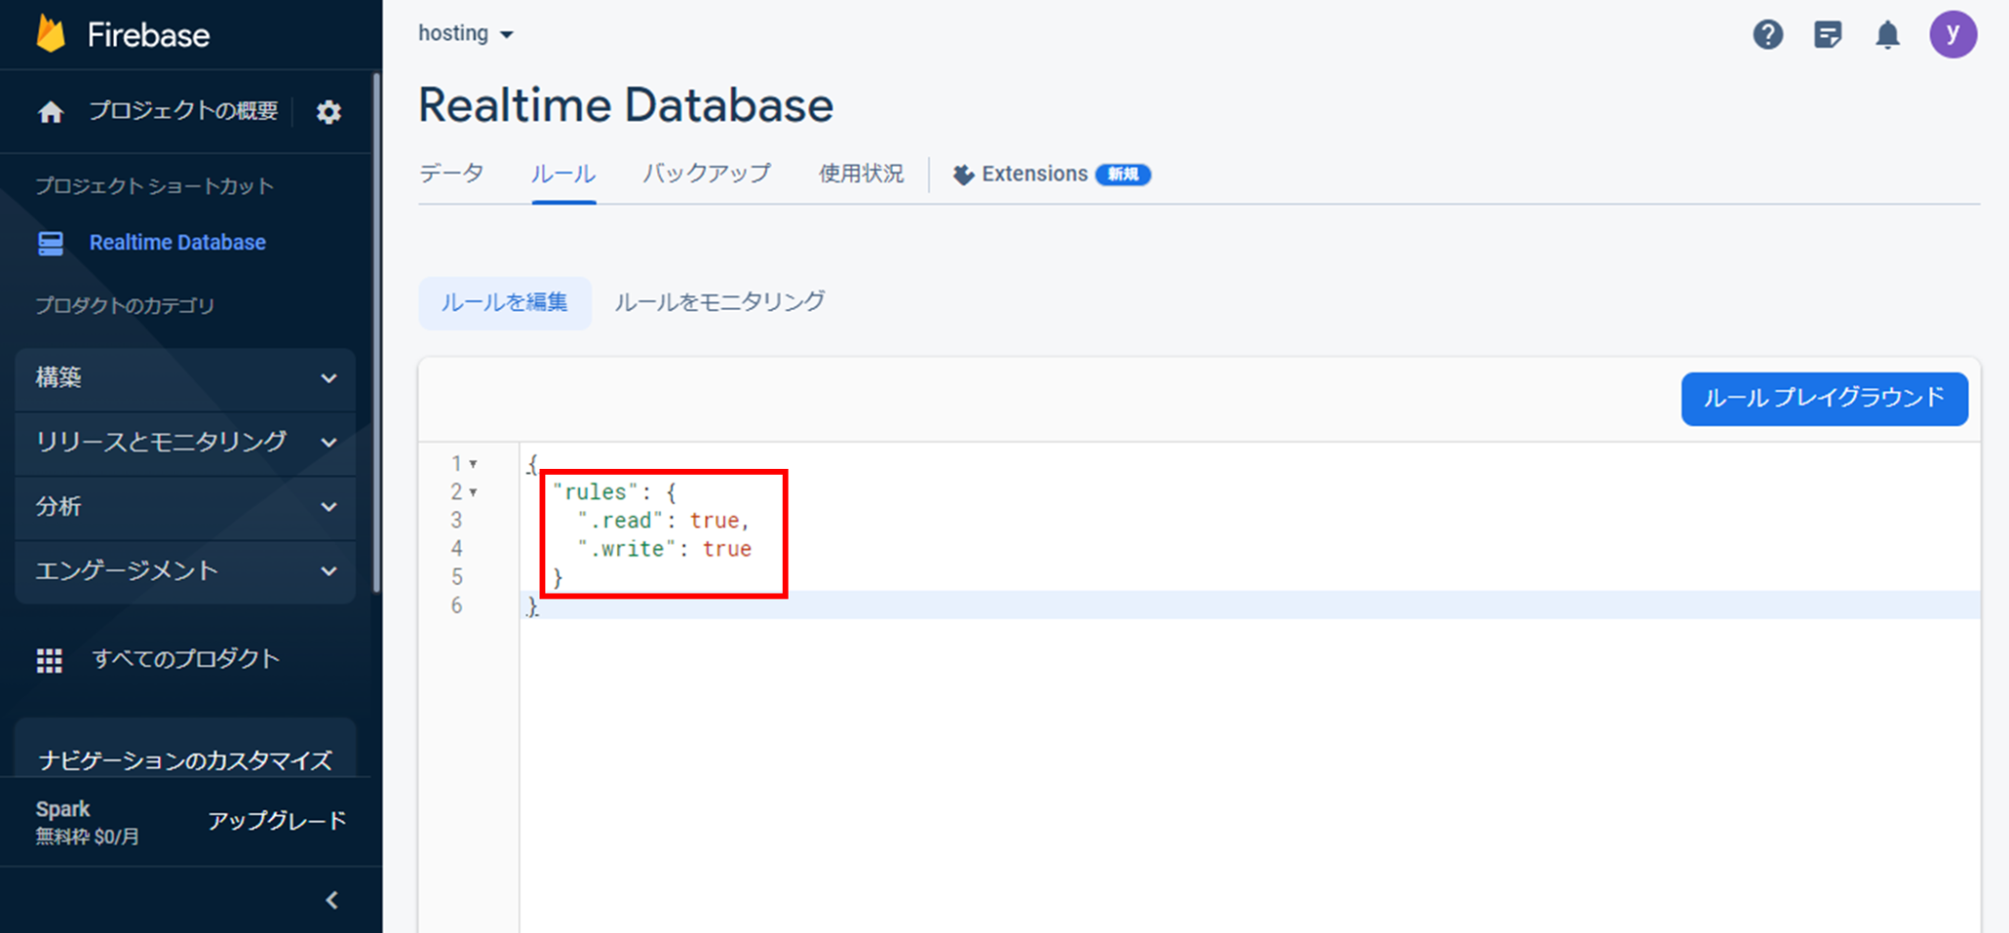The width and height of the screenshot is (2009, 933).
Task: Switch to the バックアップ tab
Action: (x=706, y=174)
